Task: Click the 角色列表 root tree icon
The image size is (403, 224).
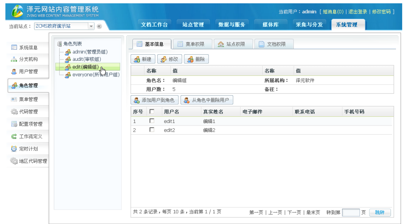Action: (60, 44)
